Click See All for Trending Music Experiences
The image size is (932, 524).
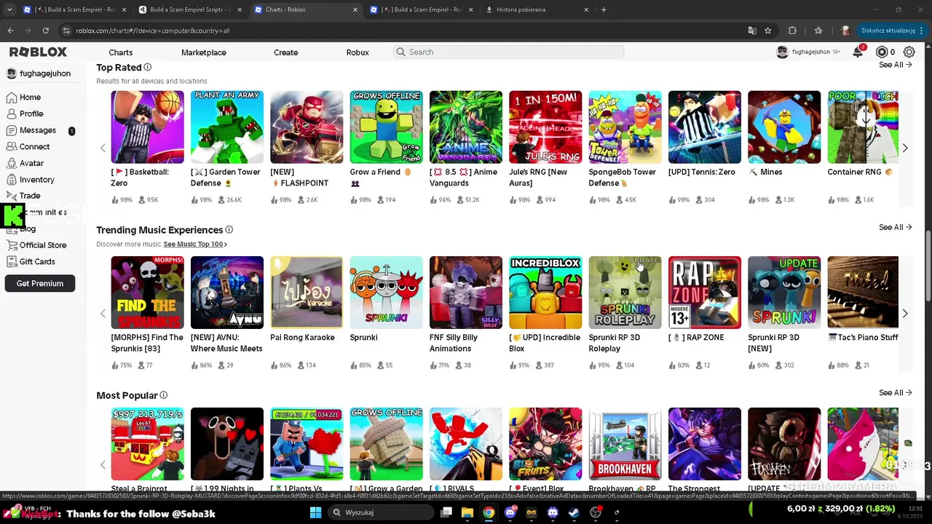895,227
